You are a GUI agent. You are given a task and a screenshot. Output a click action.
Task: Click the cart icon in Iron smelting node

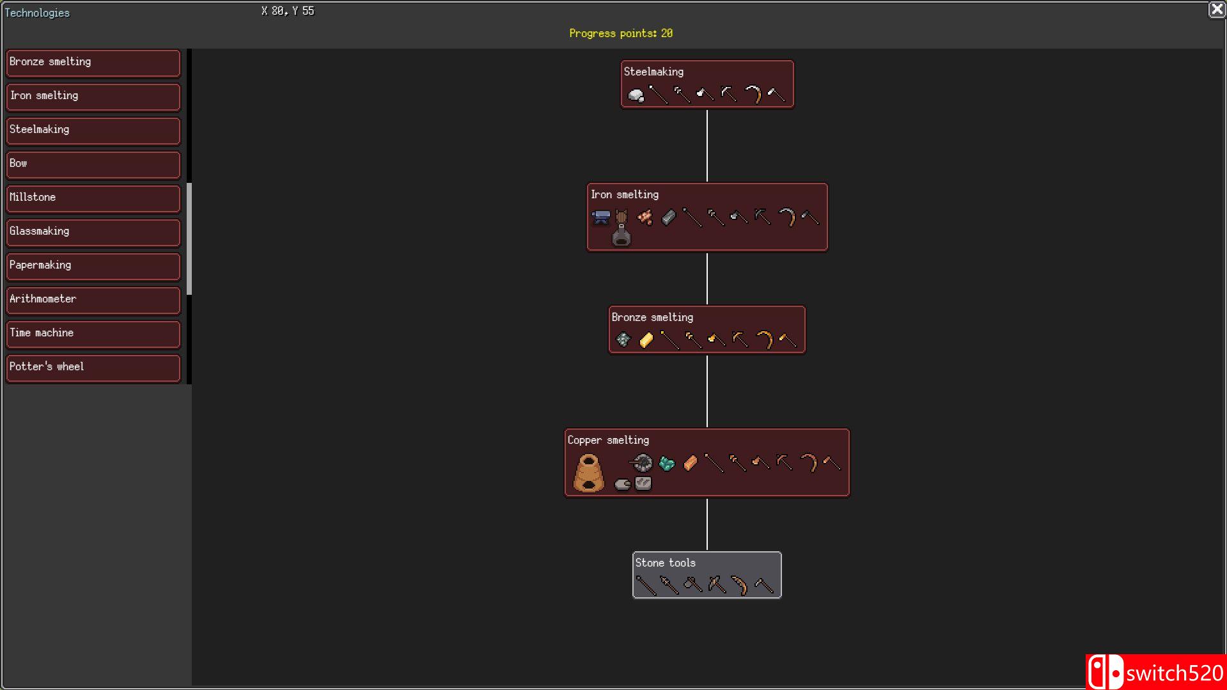point(601,217)
